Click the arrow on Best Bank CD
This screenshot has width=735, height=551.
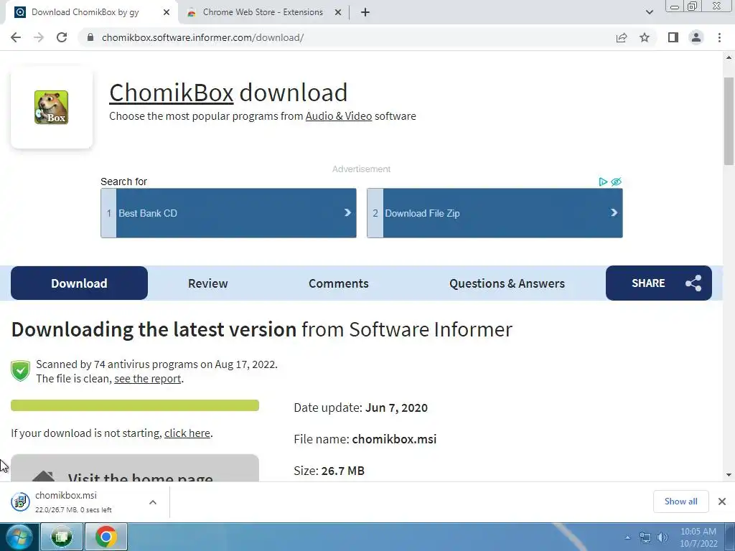click(347, 212)
